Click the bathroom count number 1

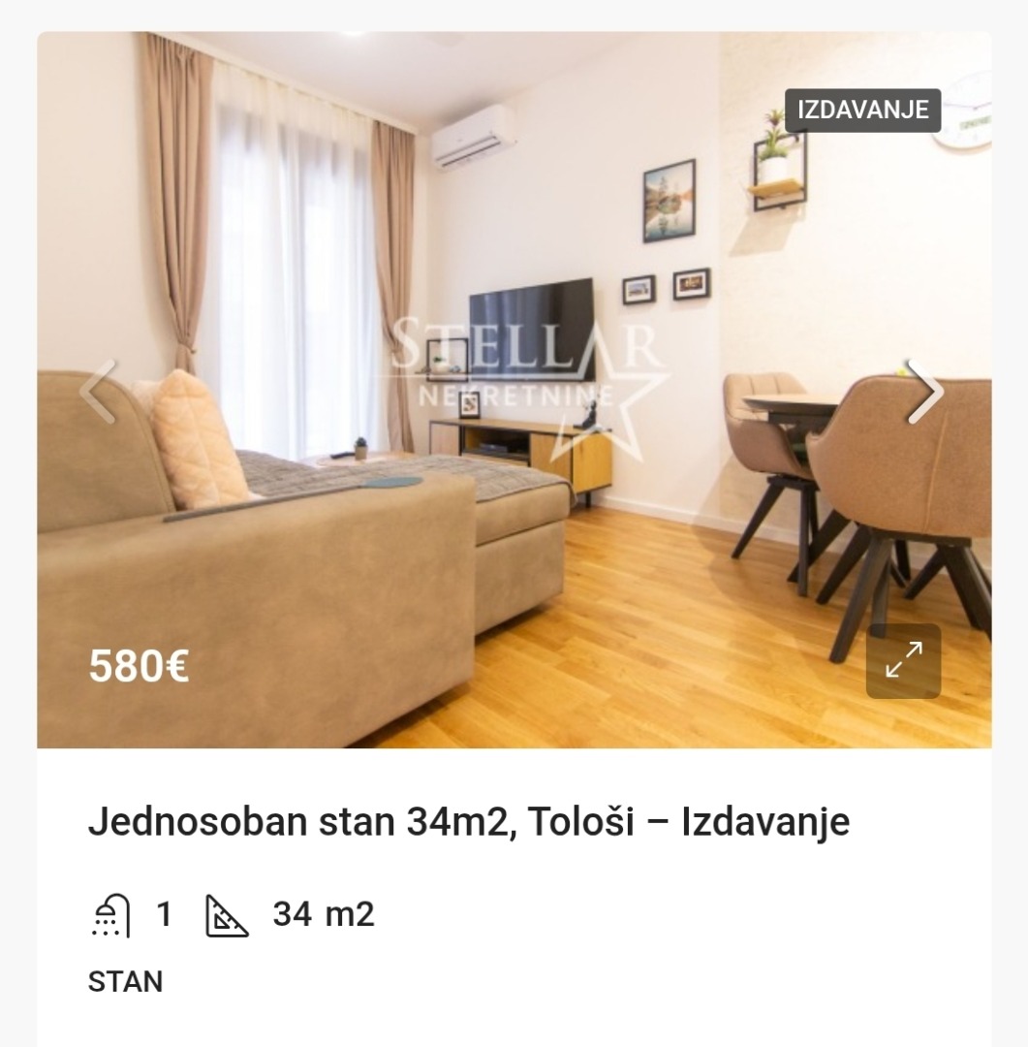point(164,914)
